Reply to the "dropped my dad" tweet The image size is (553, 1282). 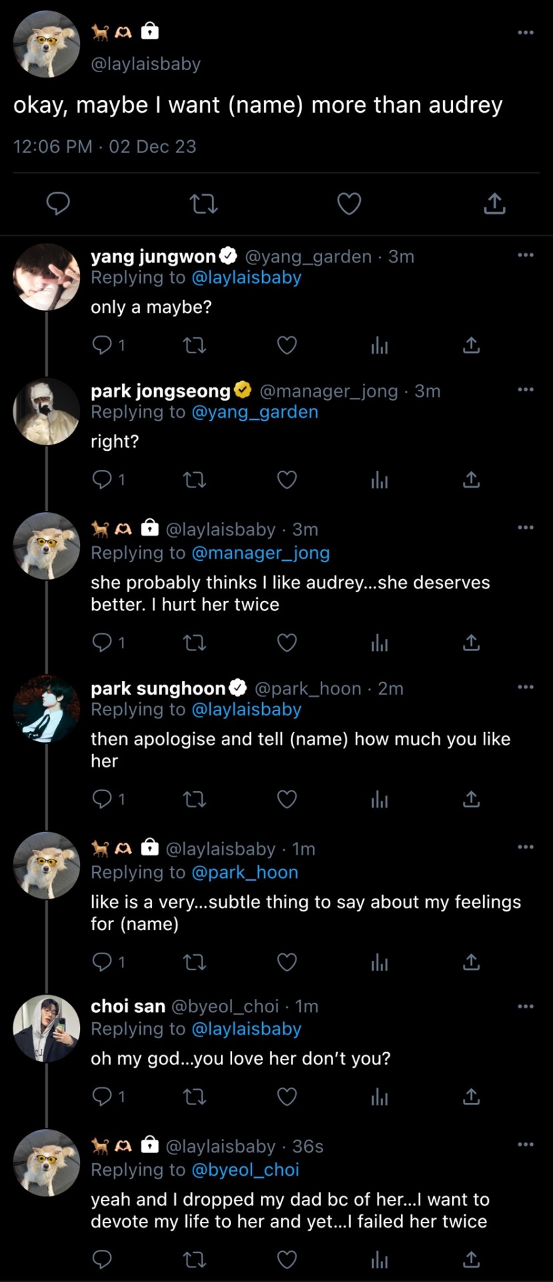(x=101, y=1260)
